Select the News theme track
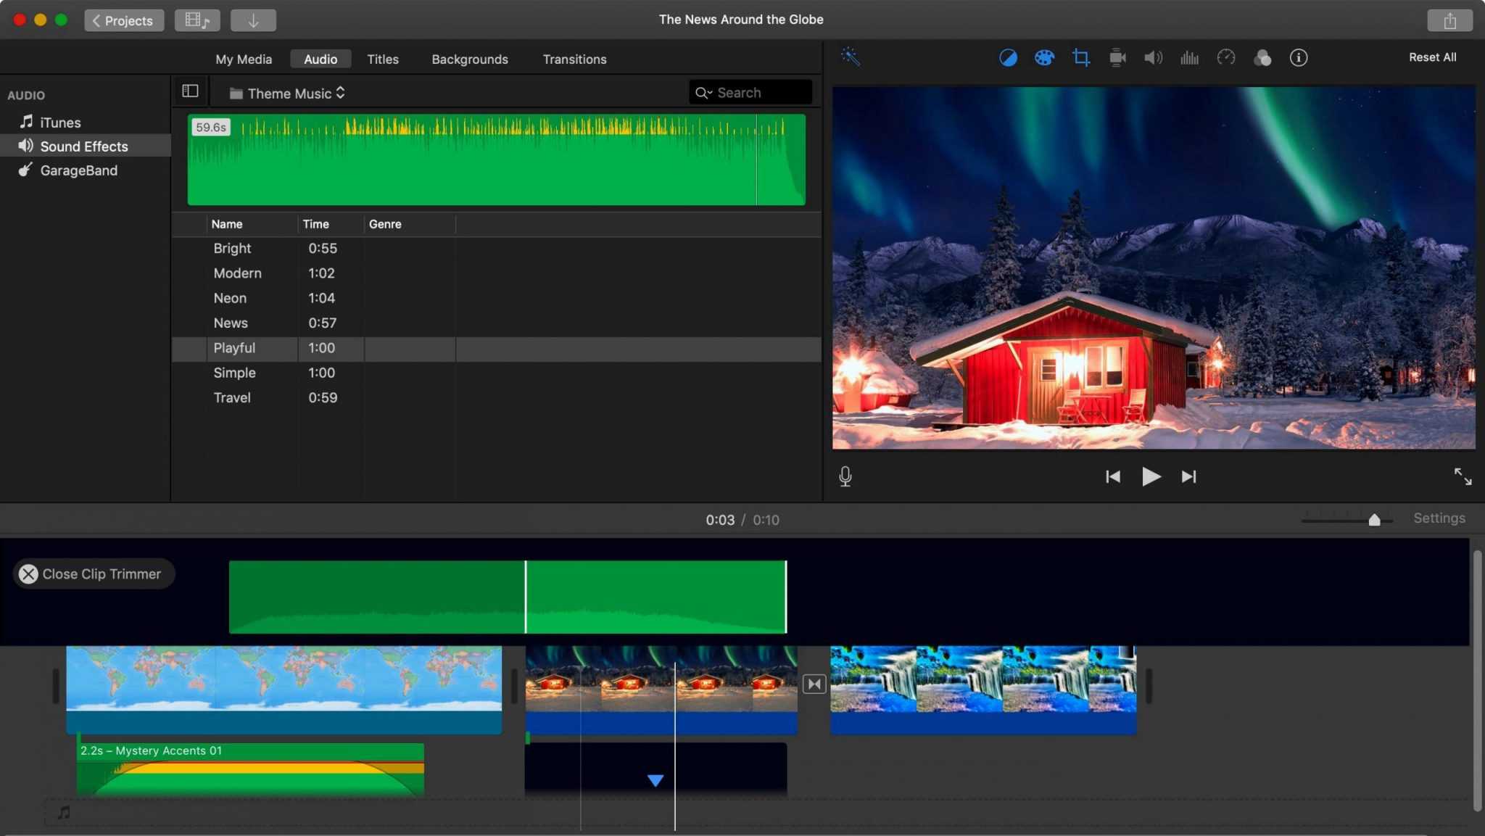 point(496,323)
